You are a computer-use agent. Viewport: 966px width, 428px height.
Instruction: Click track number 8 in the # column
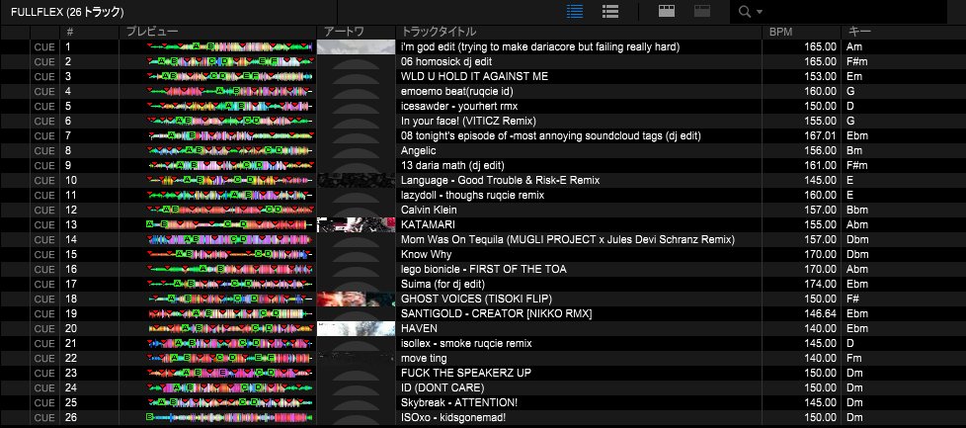tap(68, 150)
